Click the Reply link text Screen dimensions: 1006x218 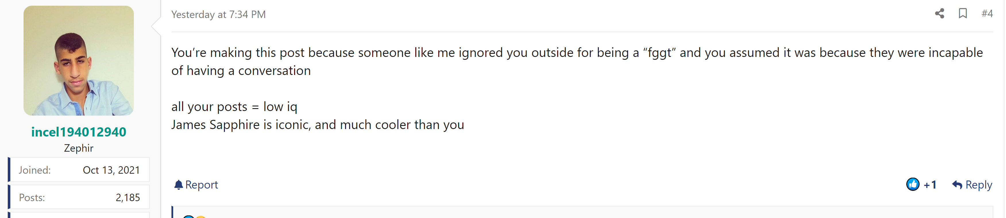tap(978, 185)
